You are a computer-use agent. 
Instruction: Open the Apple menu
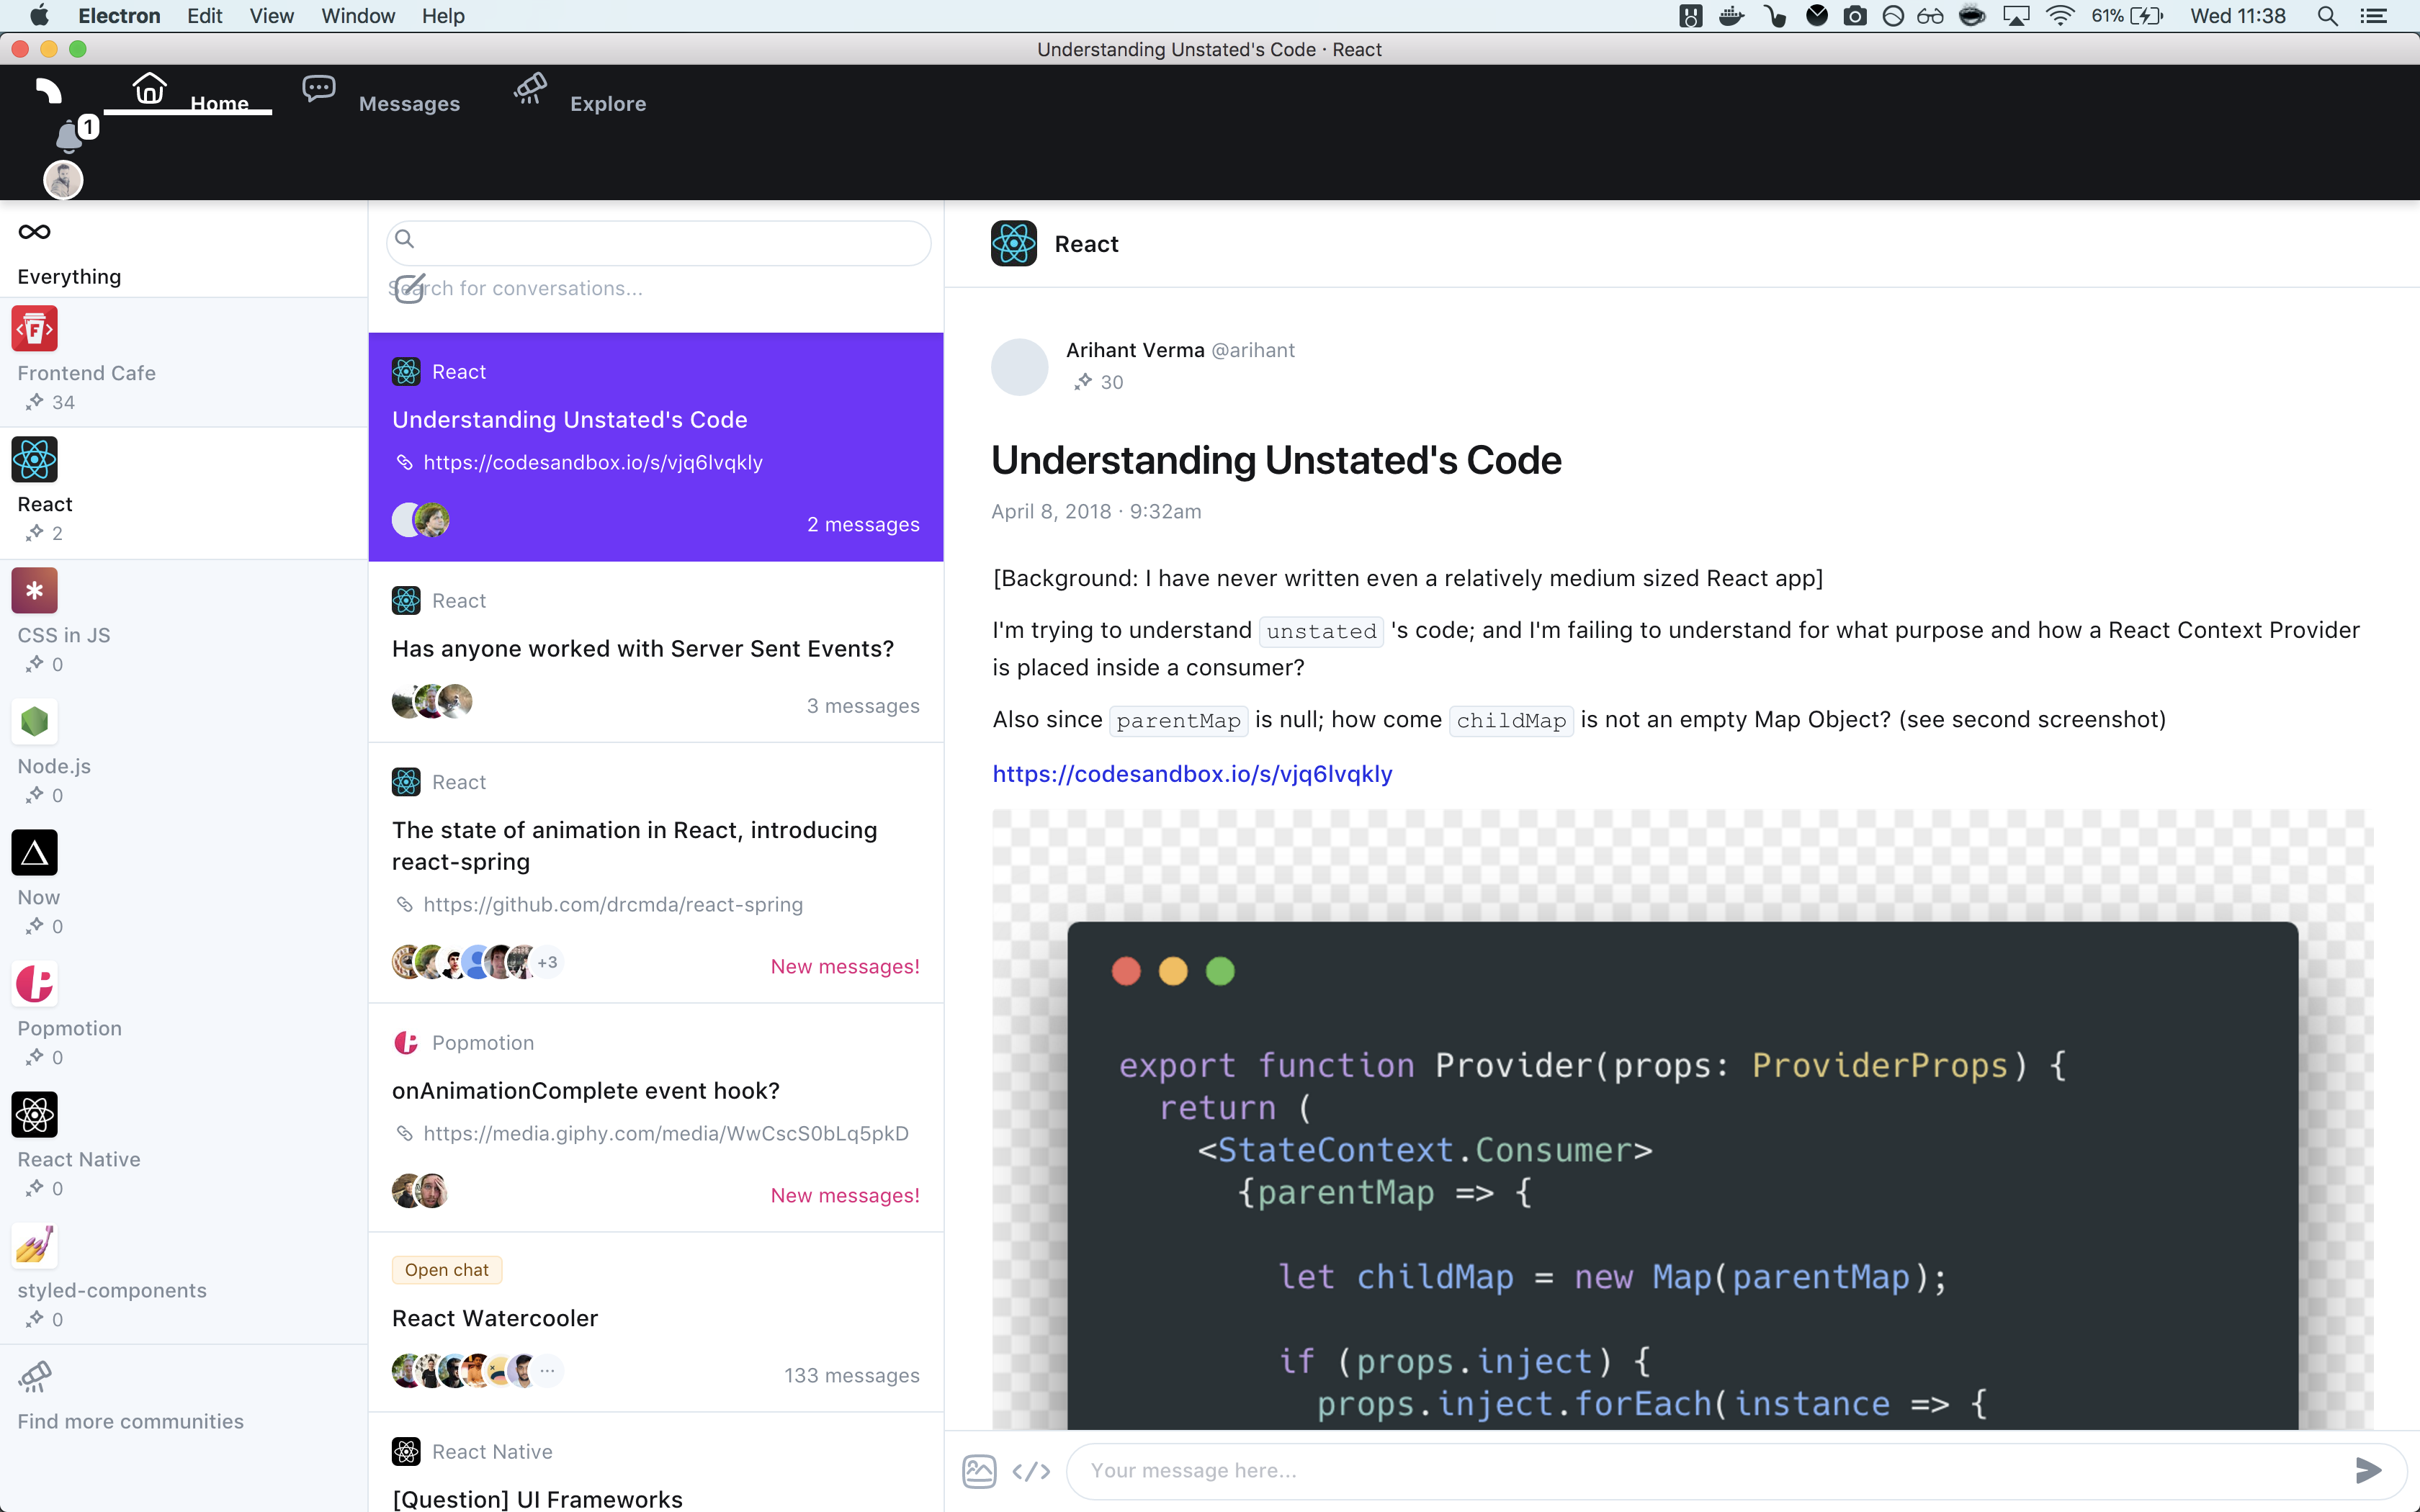click(40, 16)
